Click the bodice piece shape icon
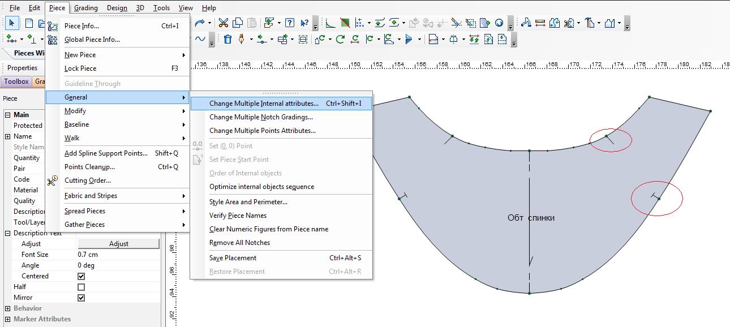The height and width of the screenshot is (327, 730). click(609, 23)
